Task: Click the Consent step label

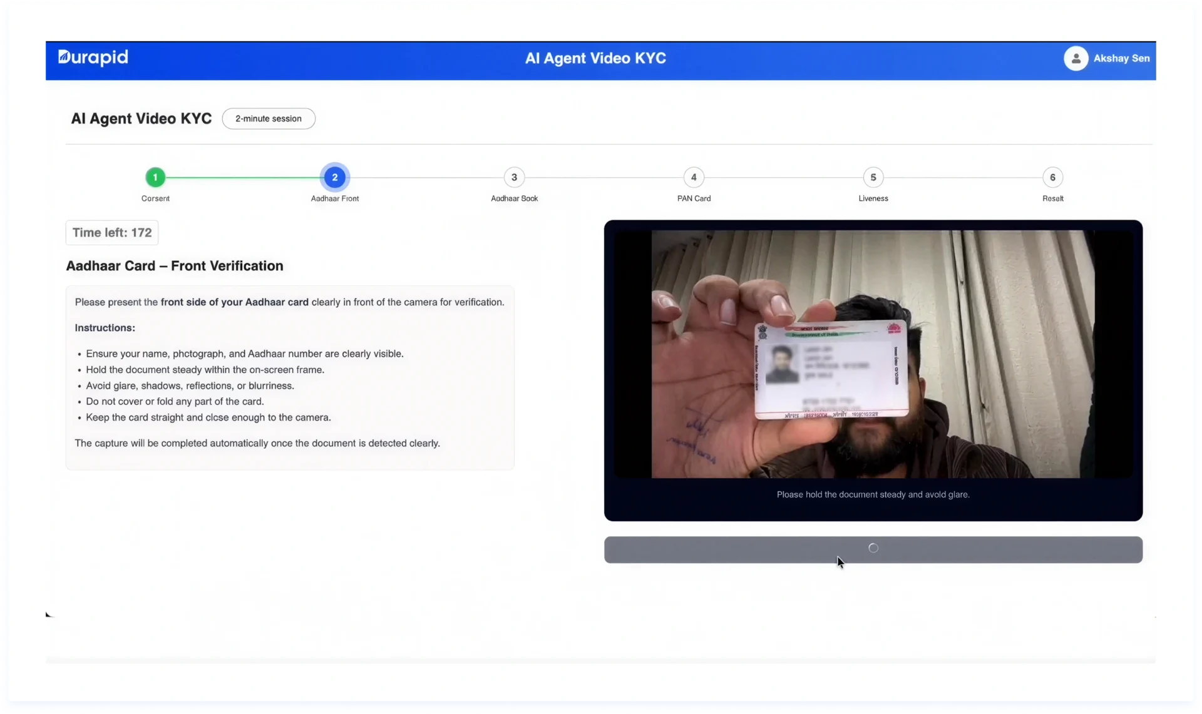Action: coord(155,198)
